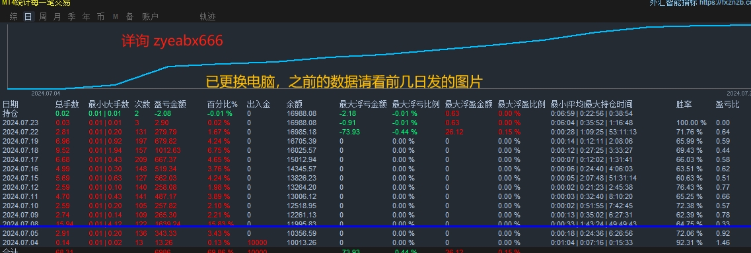Click the 100.00 % win rate value
This screenshot has width=751, height=253.
coord(691,123)
